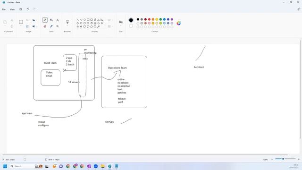Adjust the zoom slider handle
Screen dimensions: 302x170
(x=283, y=159)
